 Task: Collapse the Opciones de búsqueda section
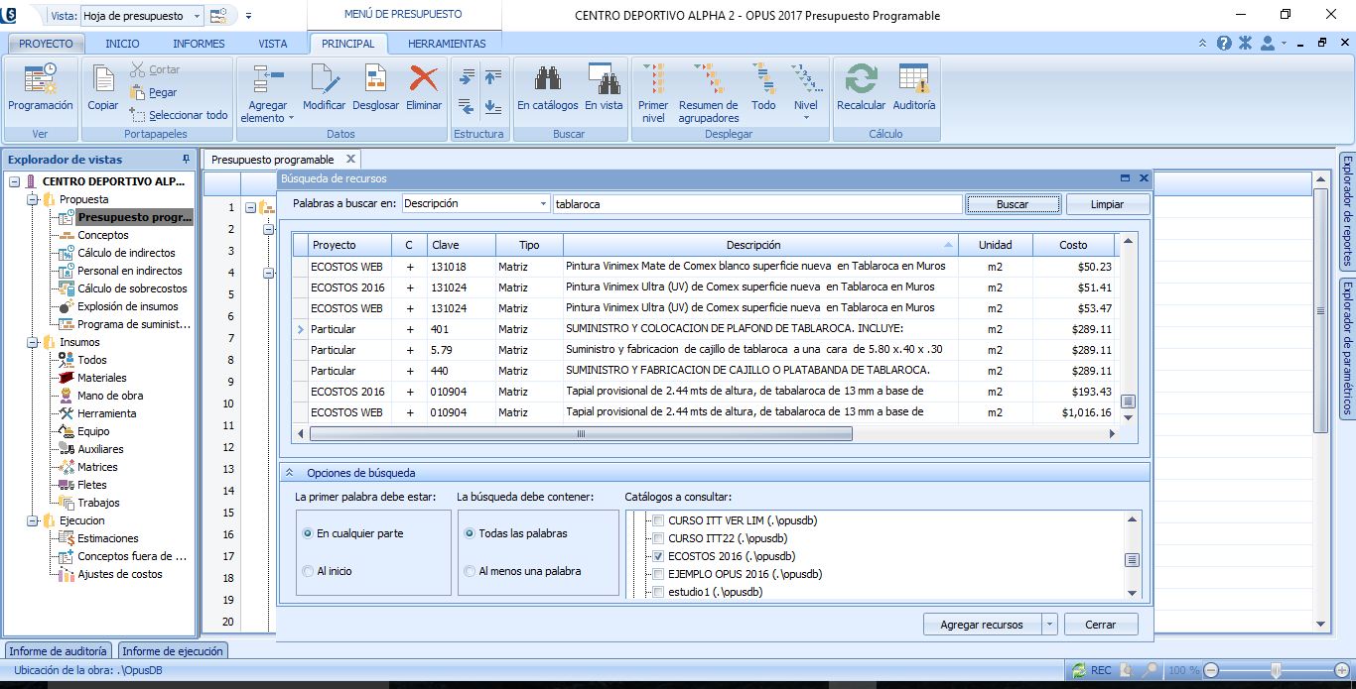click(x=291, y=473)
